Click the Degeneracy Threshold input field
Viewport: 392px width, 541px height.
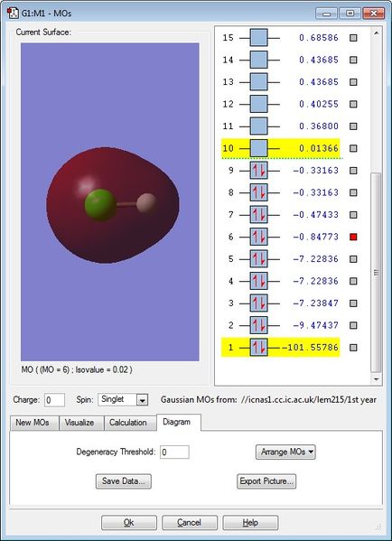tap(174, 452)
